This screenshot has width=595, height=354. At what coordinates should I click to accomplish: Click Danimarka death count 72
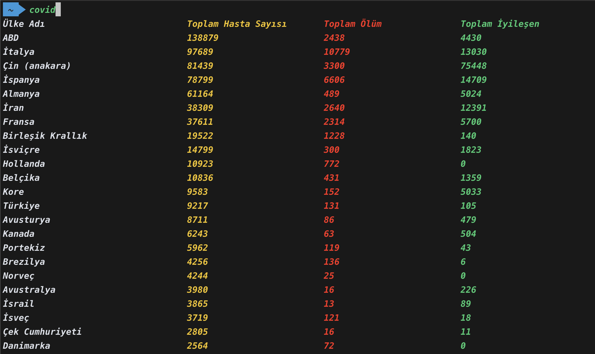click(x=329, y=346)
